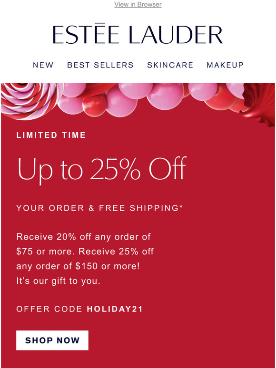Go to the NEW navigation item
This screenshot has width=276, height=368.
pos(43,65)
